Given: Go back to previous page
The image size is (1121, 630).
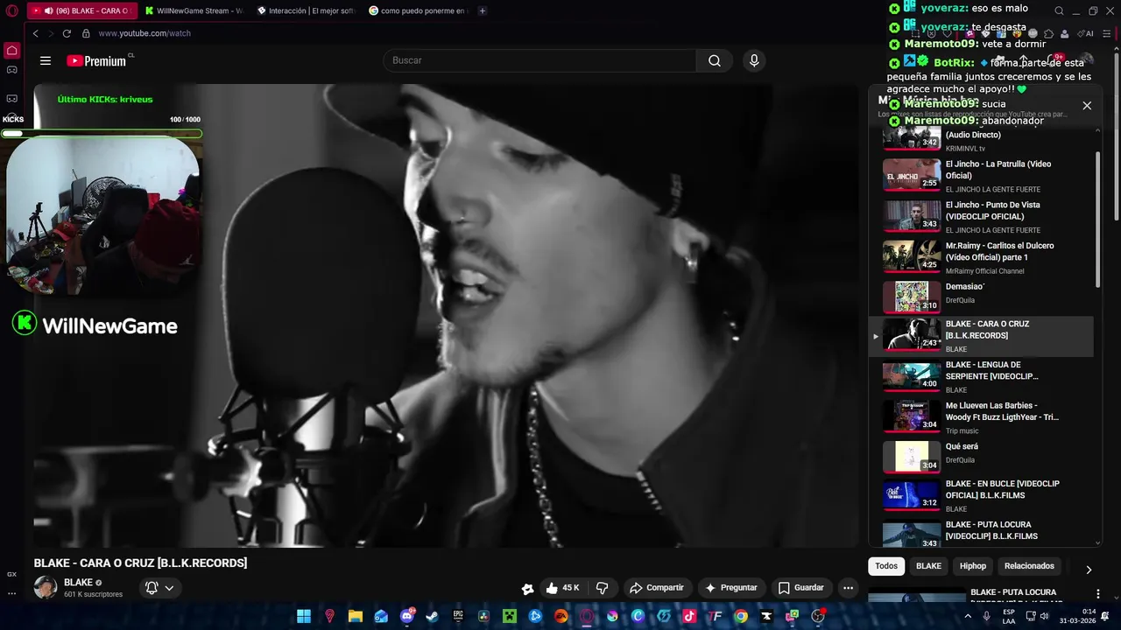Looking at the screenshot, I should click(x=36, y=33).
